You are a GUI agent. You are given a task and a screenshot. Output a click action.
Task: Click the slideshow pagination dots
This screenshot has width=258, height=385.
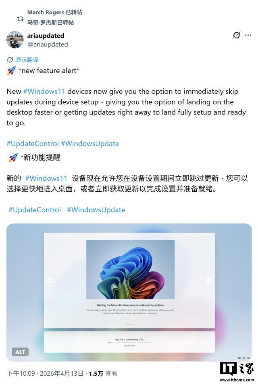(x=131, y=324)
